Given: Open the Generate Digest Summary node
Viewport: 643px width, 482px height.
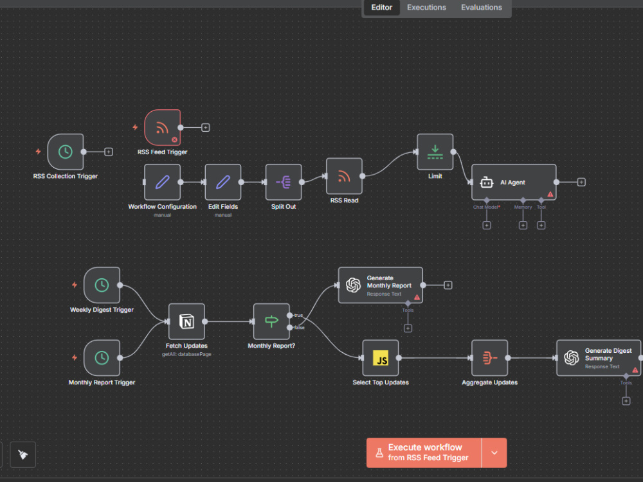Looking at the screenshot, I should click(x=599, y=358).
